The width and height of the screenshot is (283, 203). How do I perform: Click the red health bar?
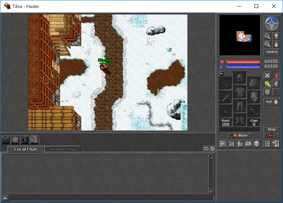(243, 61)
